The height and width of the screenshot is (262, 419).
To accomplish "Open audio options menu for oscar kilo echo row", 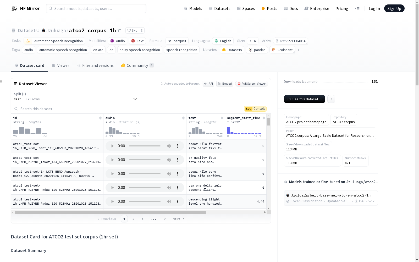I will coord(177,174).
